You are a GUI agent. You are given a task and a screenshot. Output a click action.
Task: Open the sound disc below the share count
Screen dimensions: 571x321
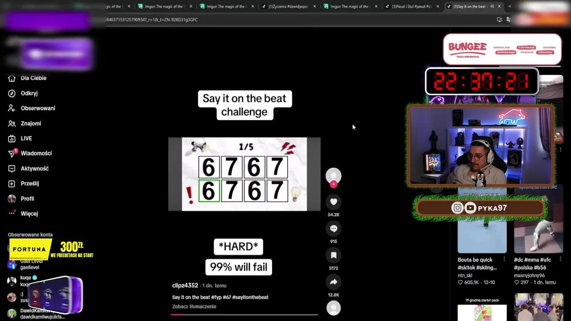pos(333,308)
